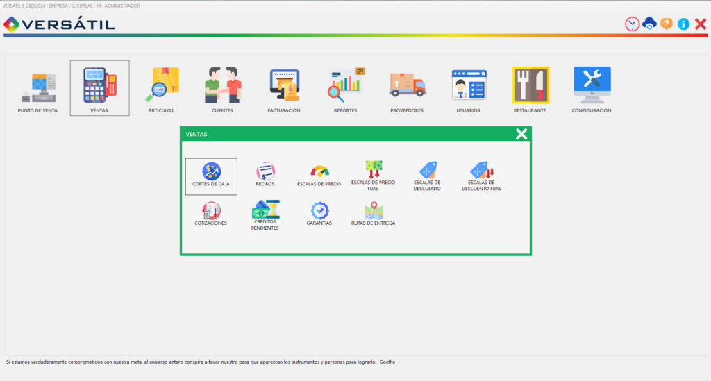Open Cortes de Caja
Viewport: 711px width, 381px height.
tap(211, 176)
